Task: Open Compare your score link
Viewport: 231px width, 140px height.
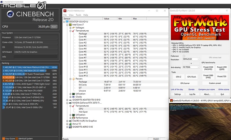Action: (206, 90)
